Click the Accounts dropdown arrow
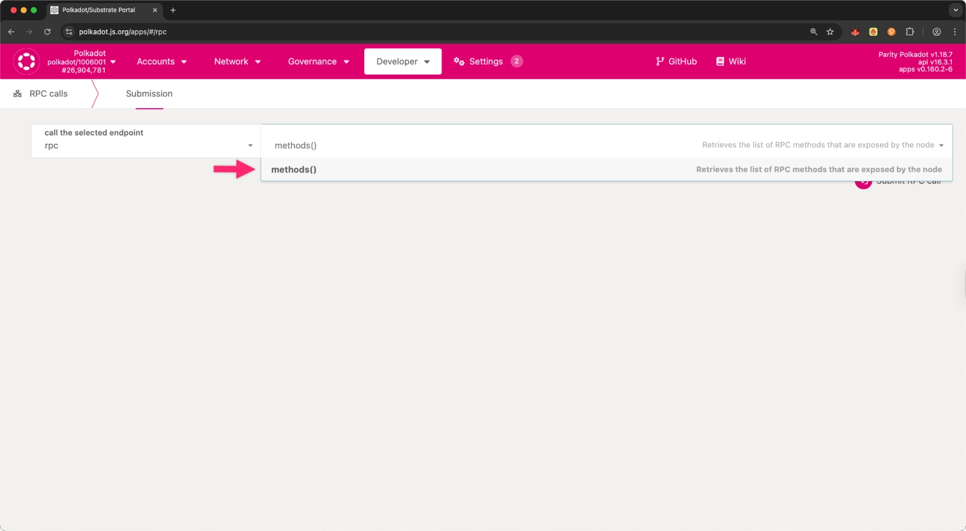Screen dimensions: 966x531 (x=184, y=62)
